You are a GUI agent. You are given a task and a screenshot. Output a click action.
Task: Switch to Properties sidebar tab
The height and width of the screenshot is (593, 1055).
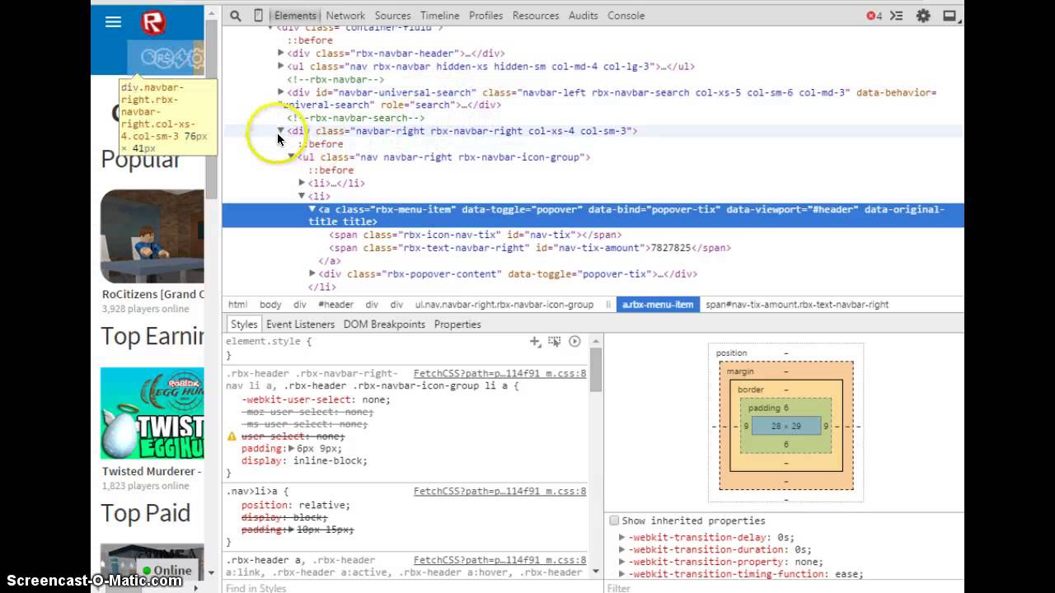point(457,325)
